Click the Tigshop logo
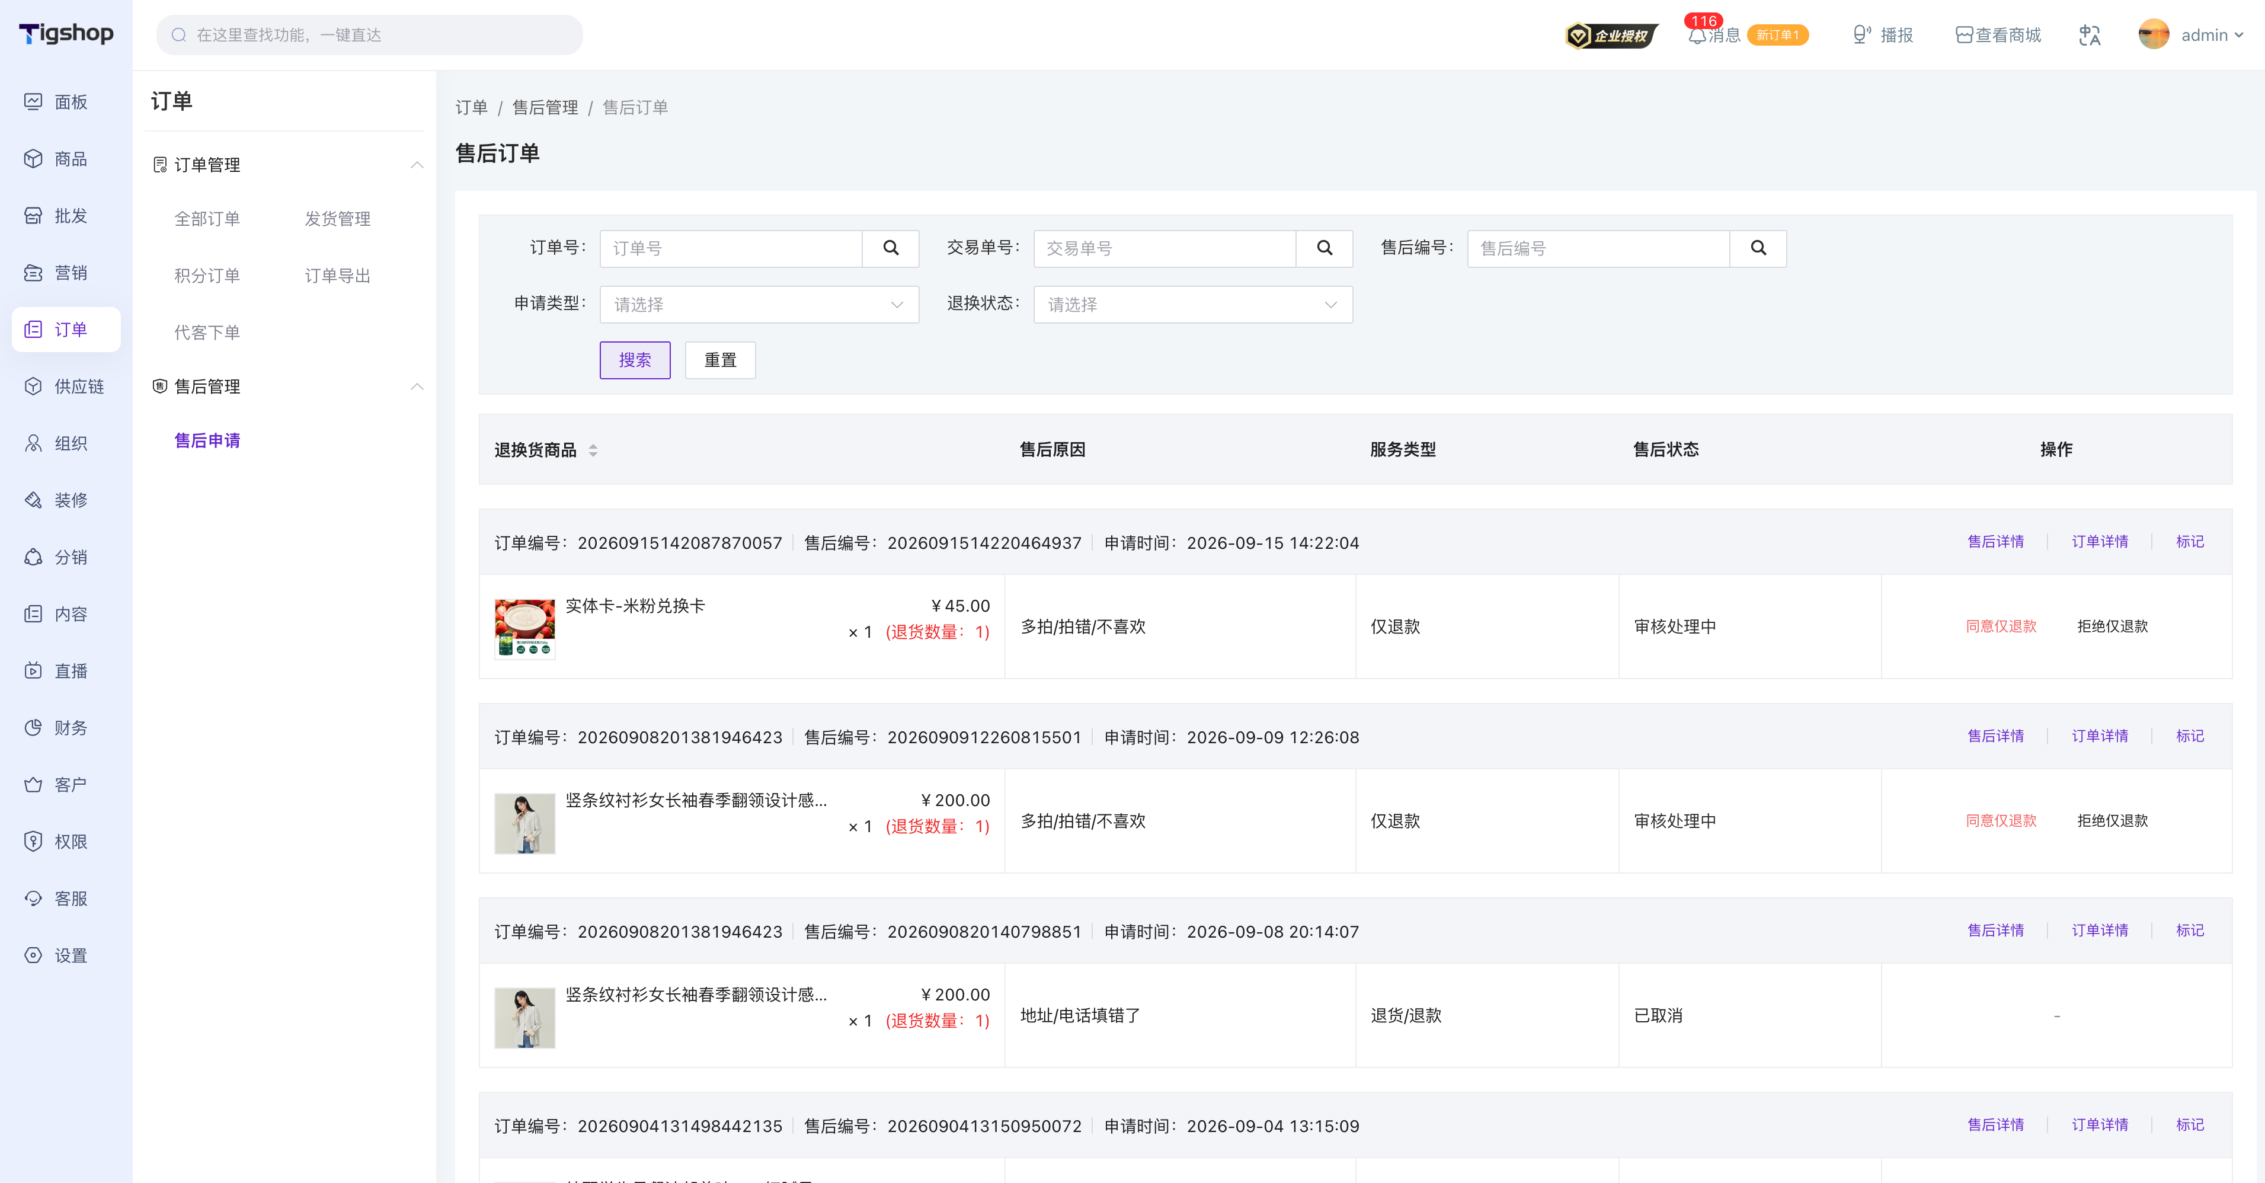The image size is (2265, 1183). [x=67, y=33]
